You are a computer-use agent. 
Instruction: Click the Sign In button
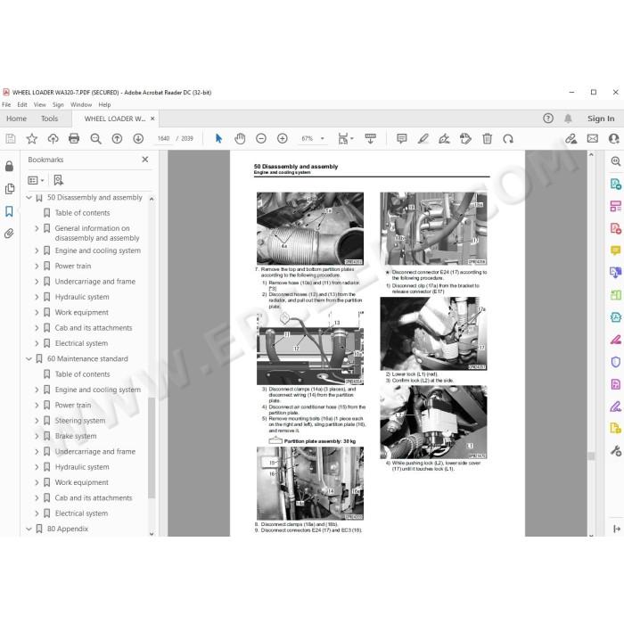coord(601,119)
